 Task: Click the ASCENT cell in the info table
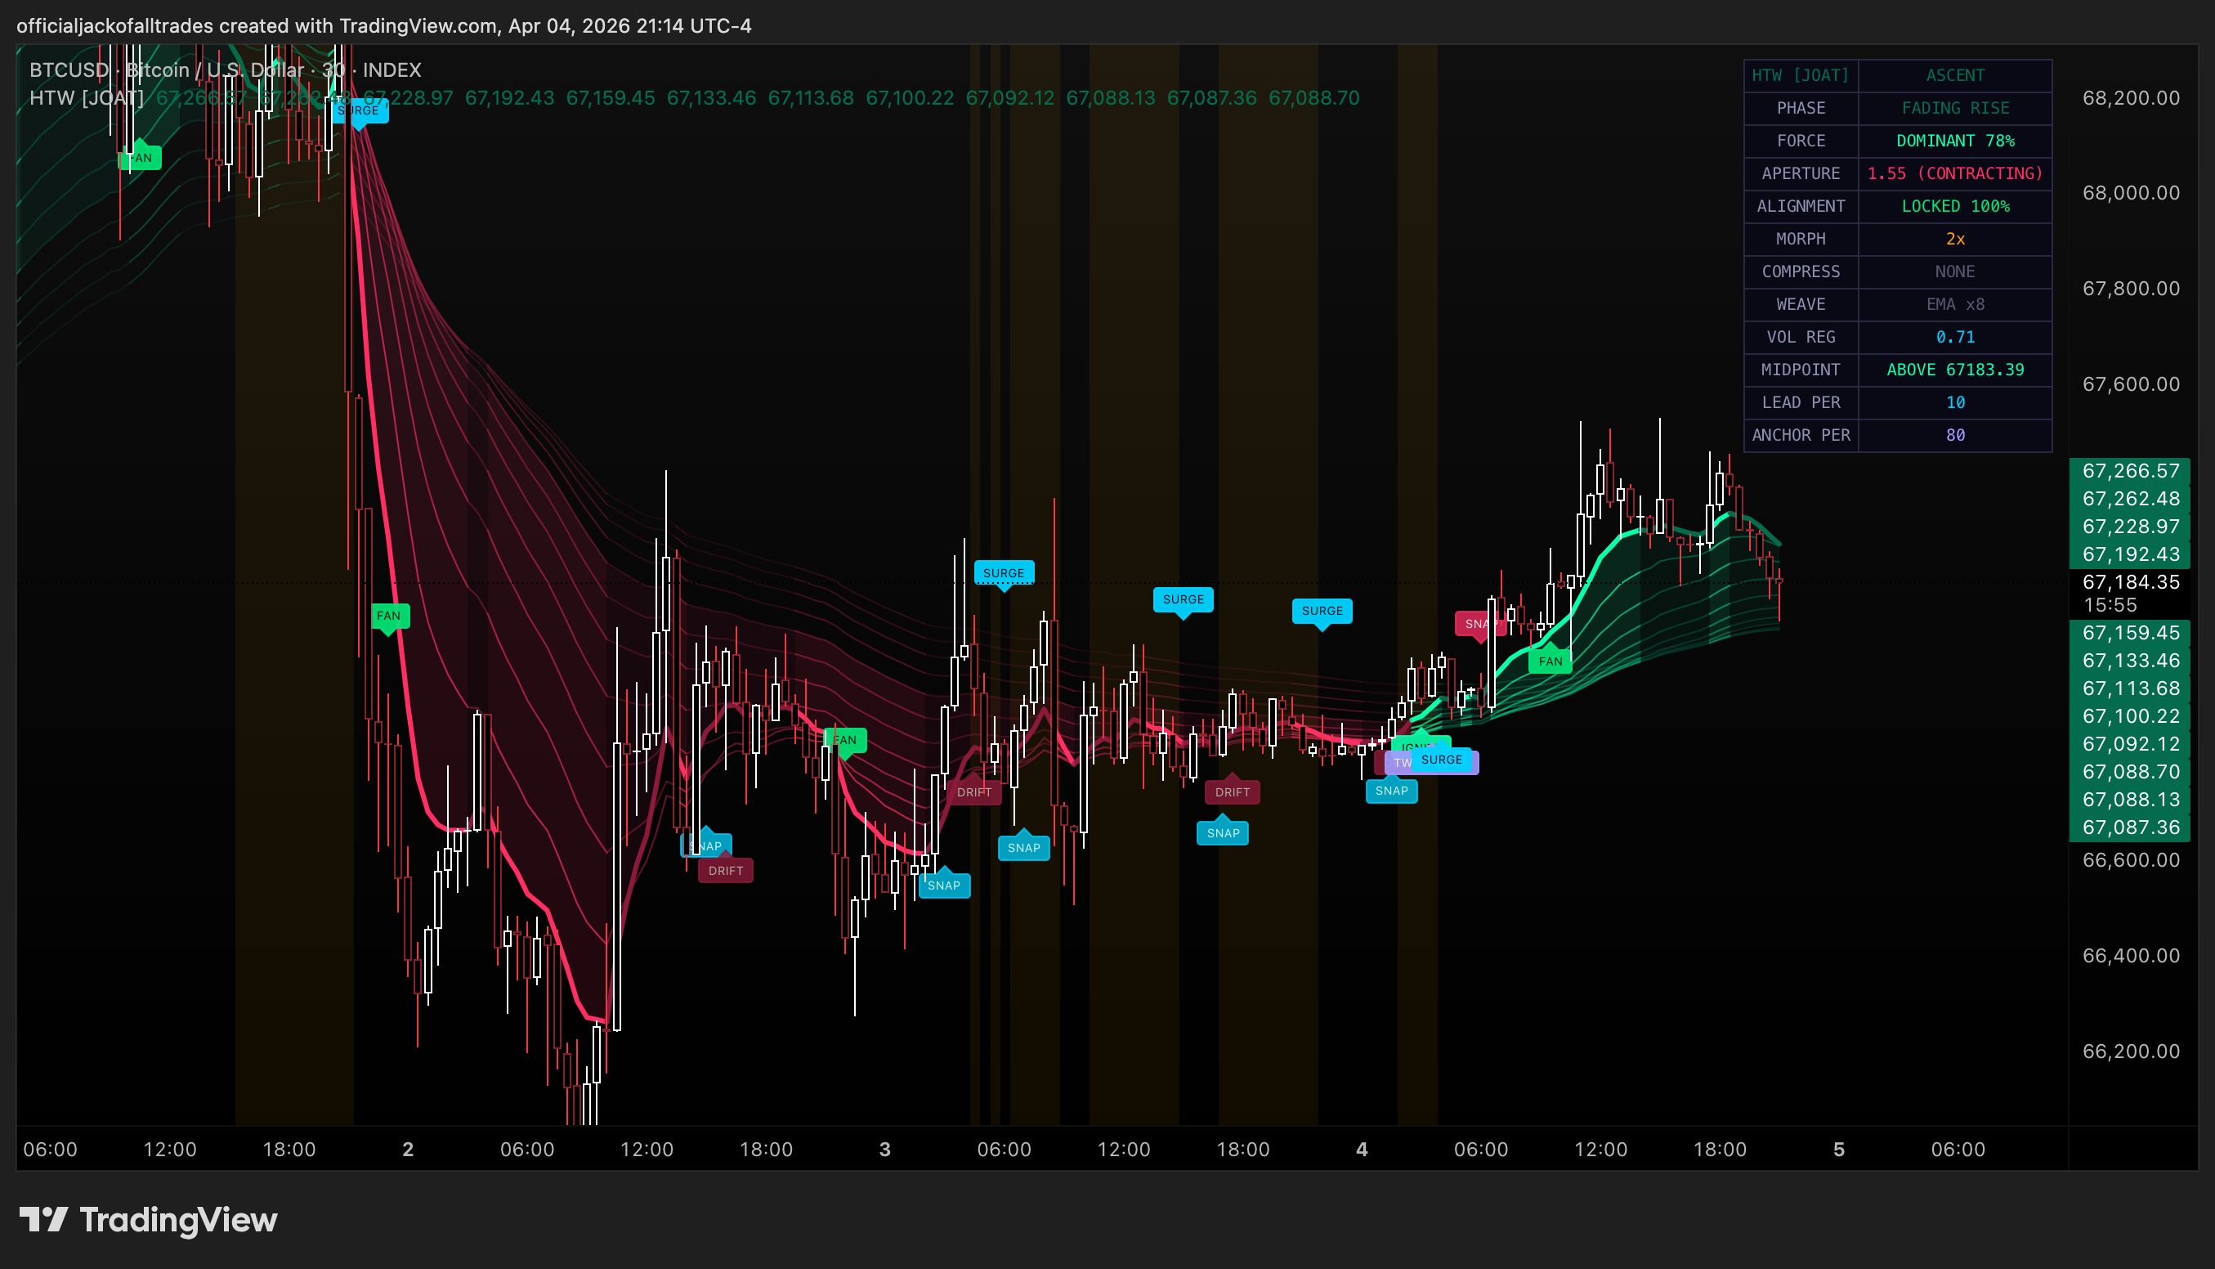click(1954, 76)
